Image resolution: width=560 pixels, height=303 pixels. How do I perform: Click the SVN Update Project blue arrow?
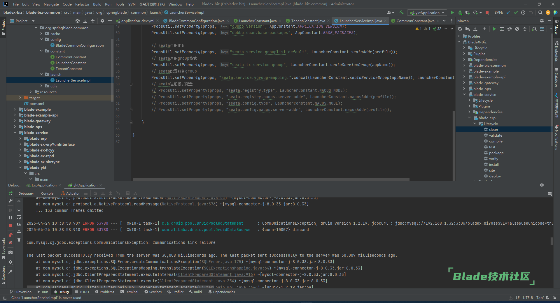click(508, 13)
